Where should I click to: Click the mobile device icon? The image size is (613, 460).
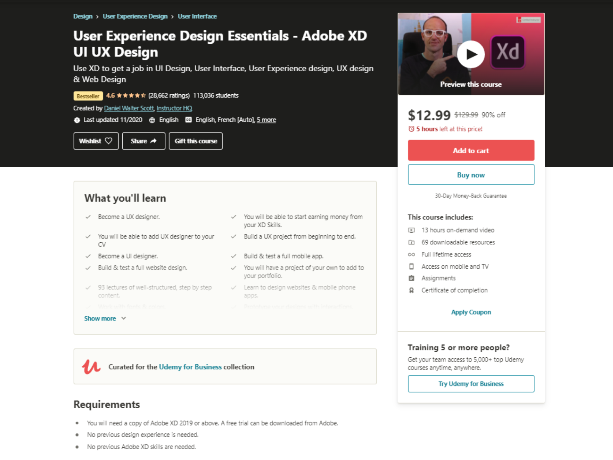411,266
